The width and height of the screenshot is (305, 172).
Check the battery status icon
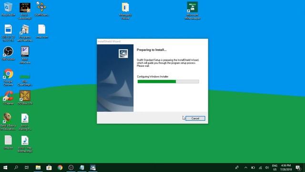click(x=253, y=168)
